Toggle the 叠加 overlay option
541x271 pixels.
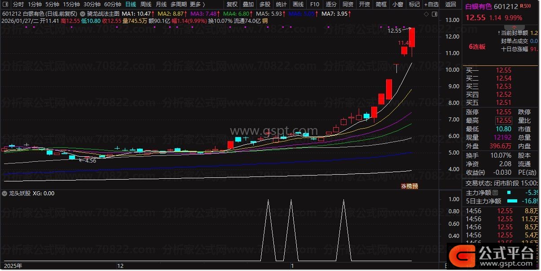tap(248, 4)
